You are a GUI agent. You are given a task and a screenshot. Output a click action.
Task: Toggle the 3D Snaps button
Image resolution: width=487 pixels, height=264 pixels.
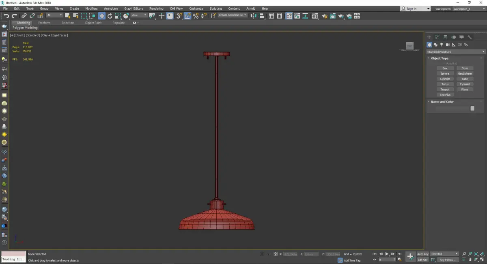point(179,16)
